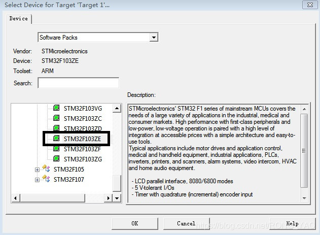Confirm selection with OK button

click(x=135, y=223)
